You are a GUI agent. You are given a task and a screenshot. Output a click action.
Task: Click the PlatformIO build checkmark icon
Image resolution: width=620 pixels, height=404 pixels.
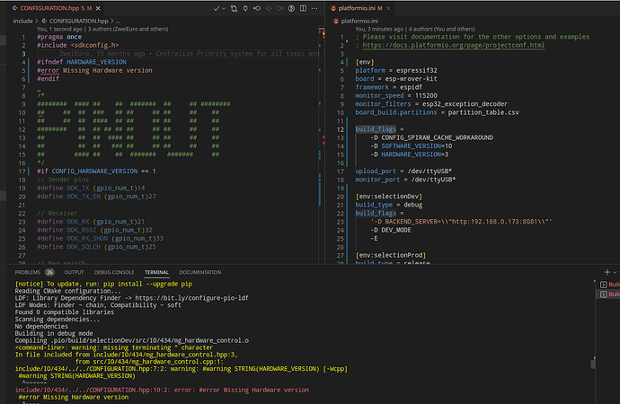tap(217, 8)
